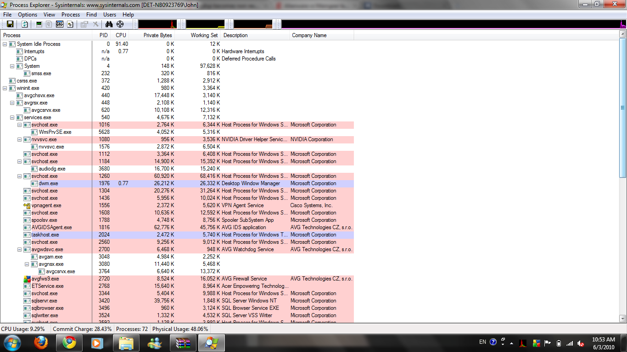Click the padlock icon beside vpnagent.exe

click(27, 205)
